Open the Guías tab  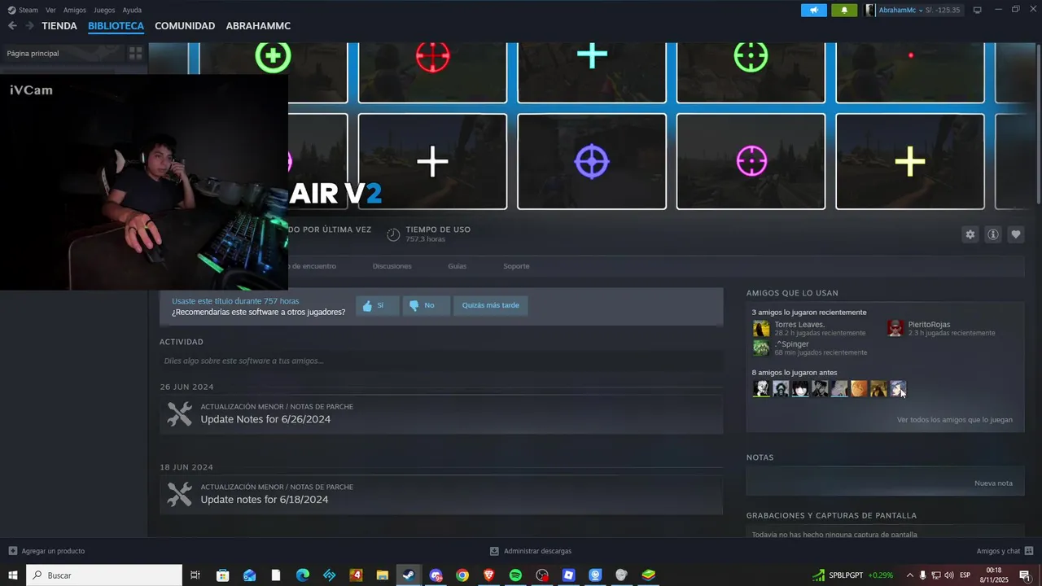tap(457, 266)
